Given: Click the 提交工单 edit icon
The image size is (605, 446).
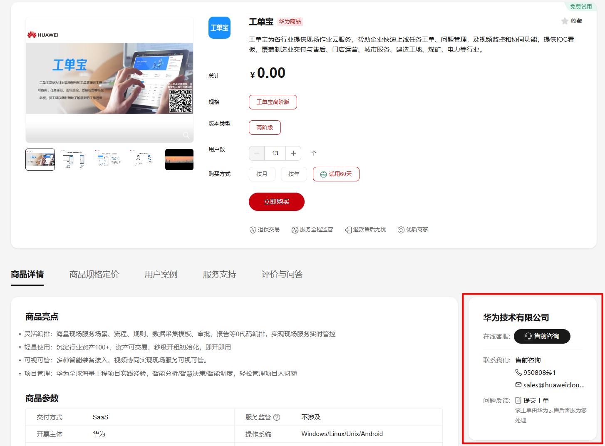Looking at the screenshot, I should (518, 400).
